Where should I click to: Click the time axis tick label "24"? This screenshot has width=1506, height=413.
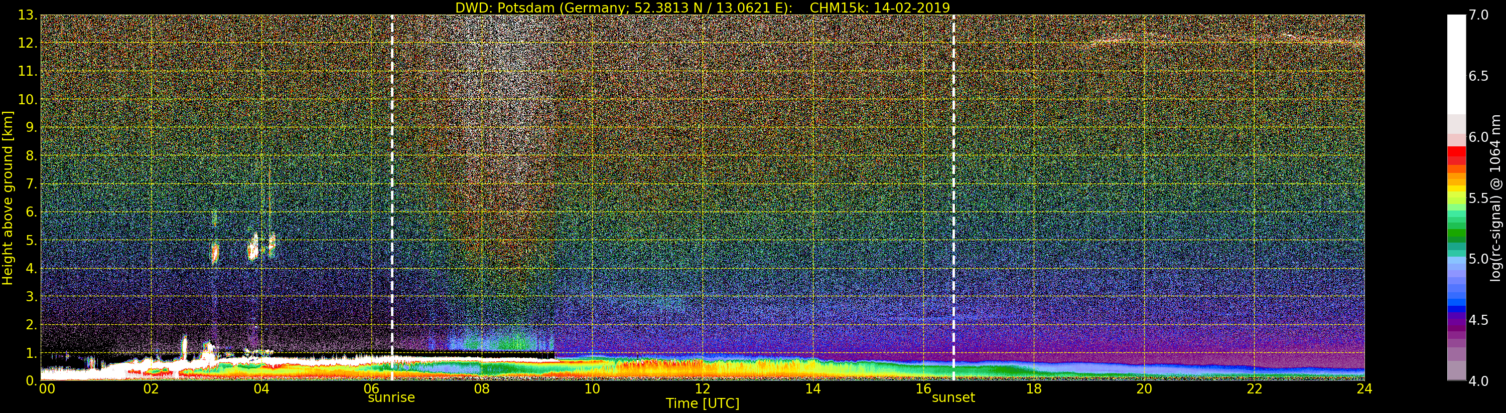1364,389
